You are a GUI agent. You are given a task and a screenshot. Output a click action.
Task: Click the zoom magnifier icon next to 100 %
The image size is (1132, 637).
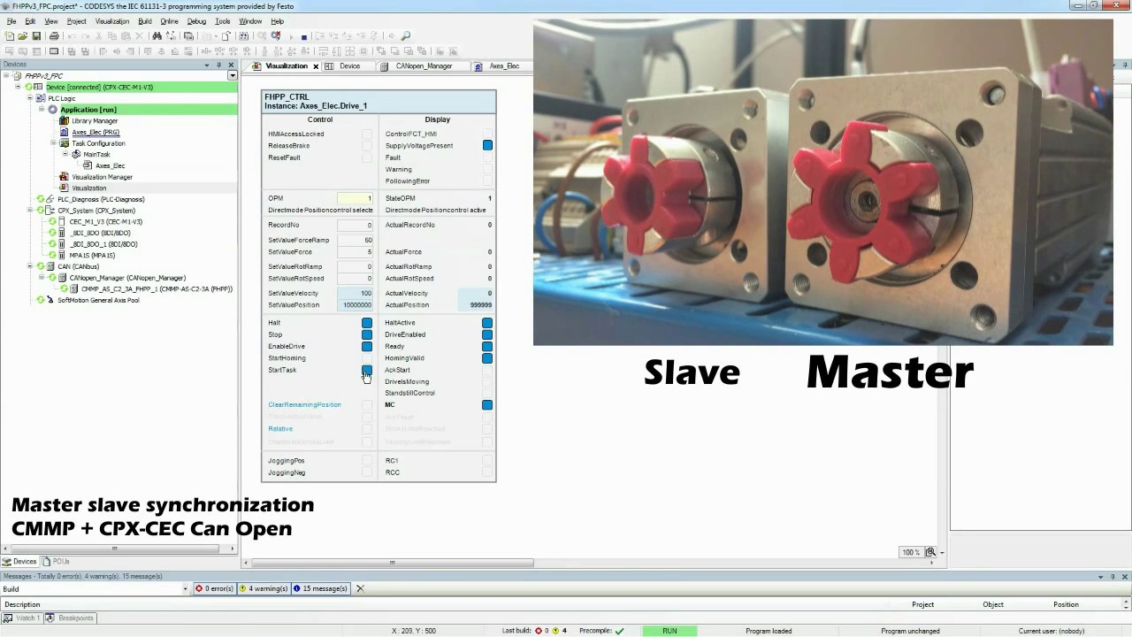tap(930, 552)
